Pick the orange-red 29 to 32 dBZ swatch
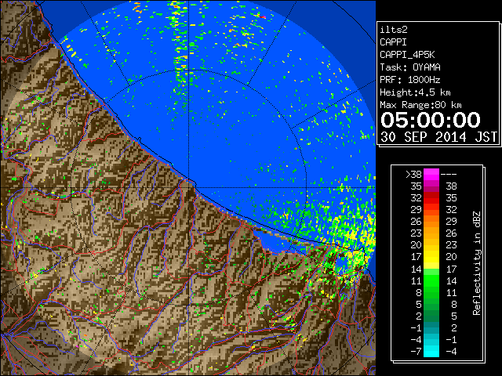The width and height of the screenshot is (502, 376). tap(431, 210)
